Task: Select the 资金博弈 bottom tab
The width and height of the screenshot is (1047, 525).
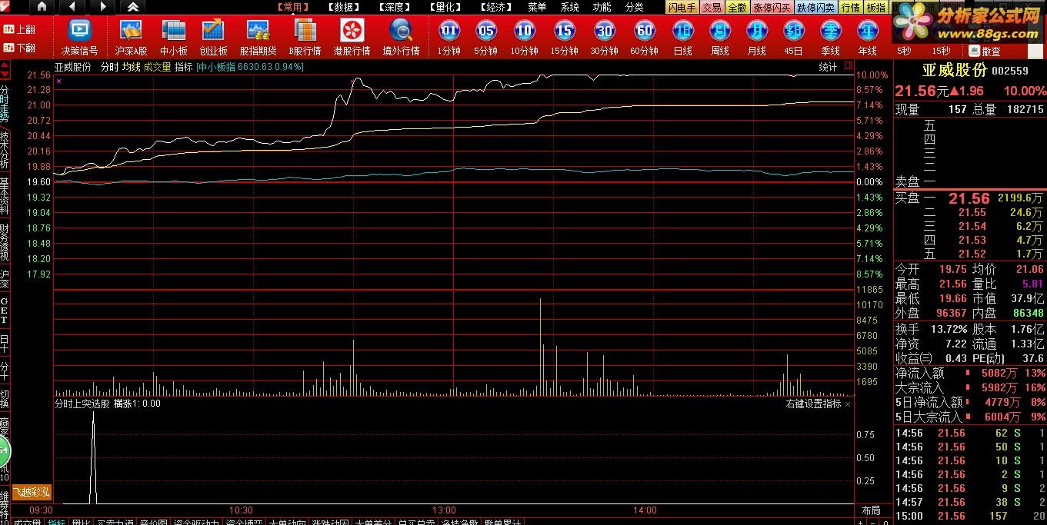Action: tap(244, 522)
